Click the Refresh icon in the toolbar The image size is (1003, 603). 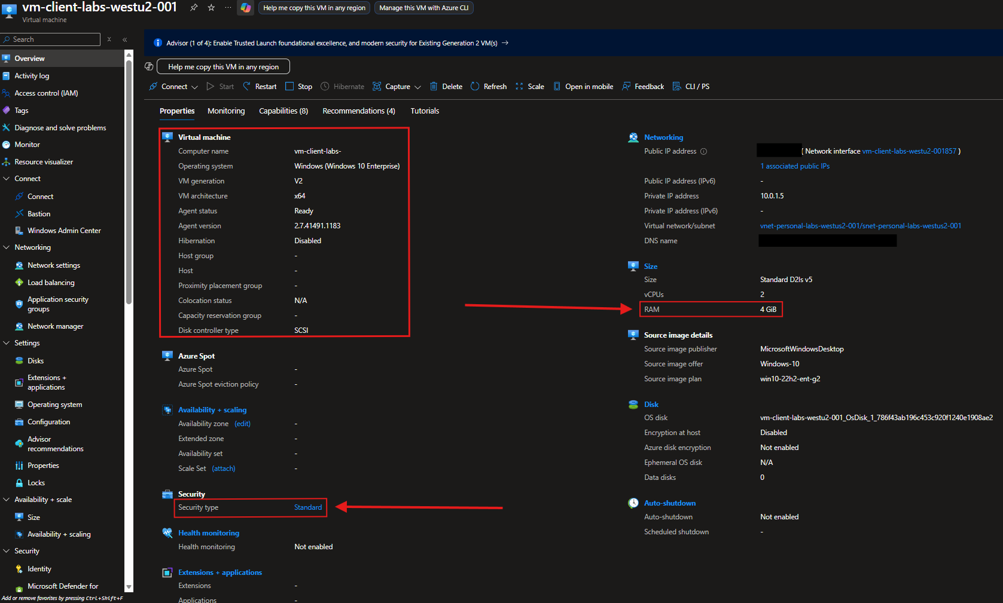pos(475,87)
